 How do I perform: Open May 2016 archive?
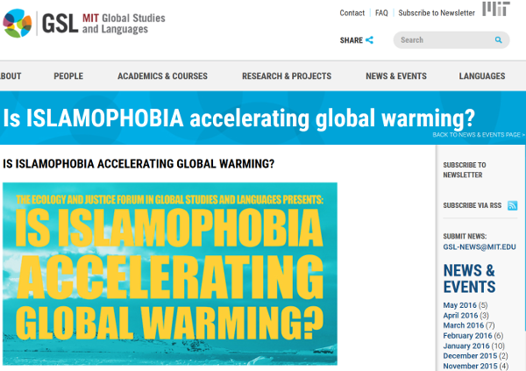458,304
